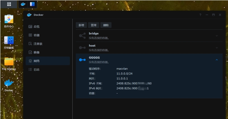228x119 pixels.
Task: Close the Docker window
Action: (x=220, y=15)
